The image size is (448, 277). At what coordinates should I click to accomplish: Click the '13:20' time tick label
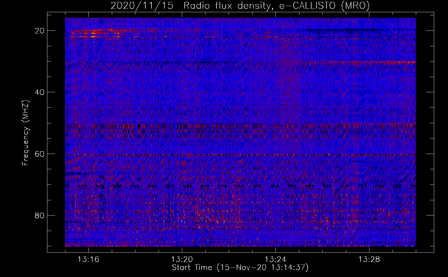[182, 260]
